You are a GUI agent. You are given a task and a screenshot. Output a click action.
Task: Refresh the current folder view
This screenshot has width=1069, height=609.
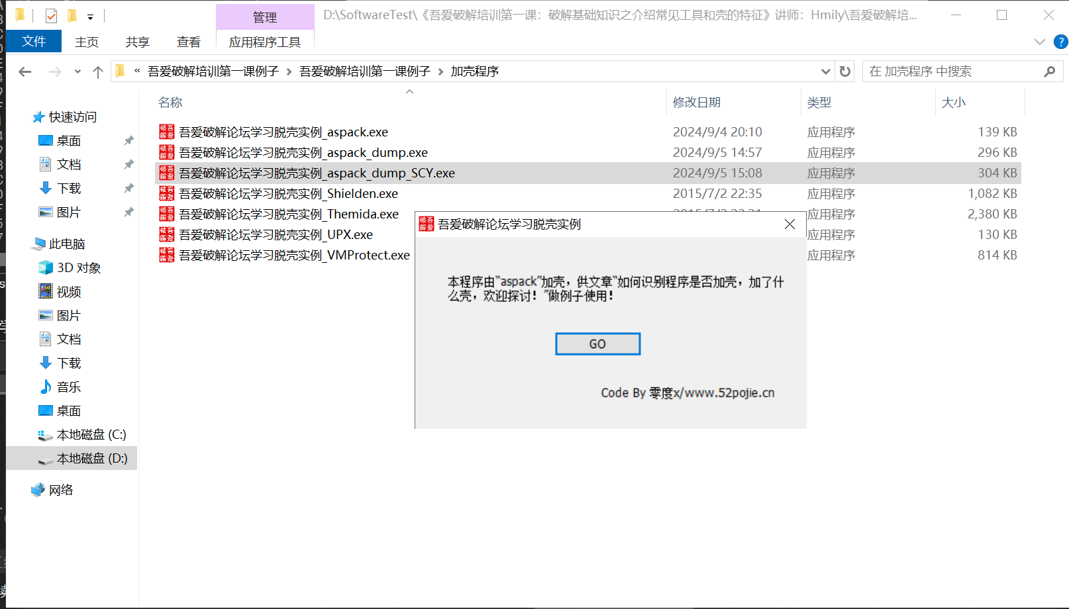pyautogui.click(x=845, y=71)
